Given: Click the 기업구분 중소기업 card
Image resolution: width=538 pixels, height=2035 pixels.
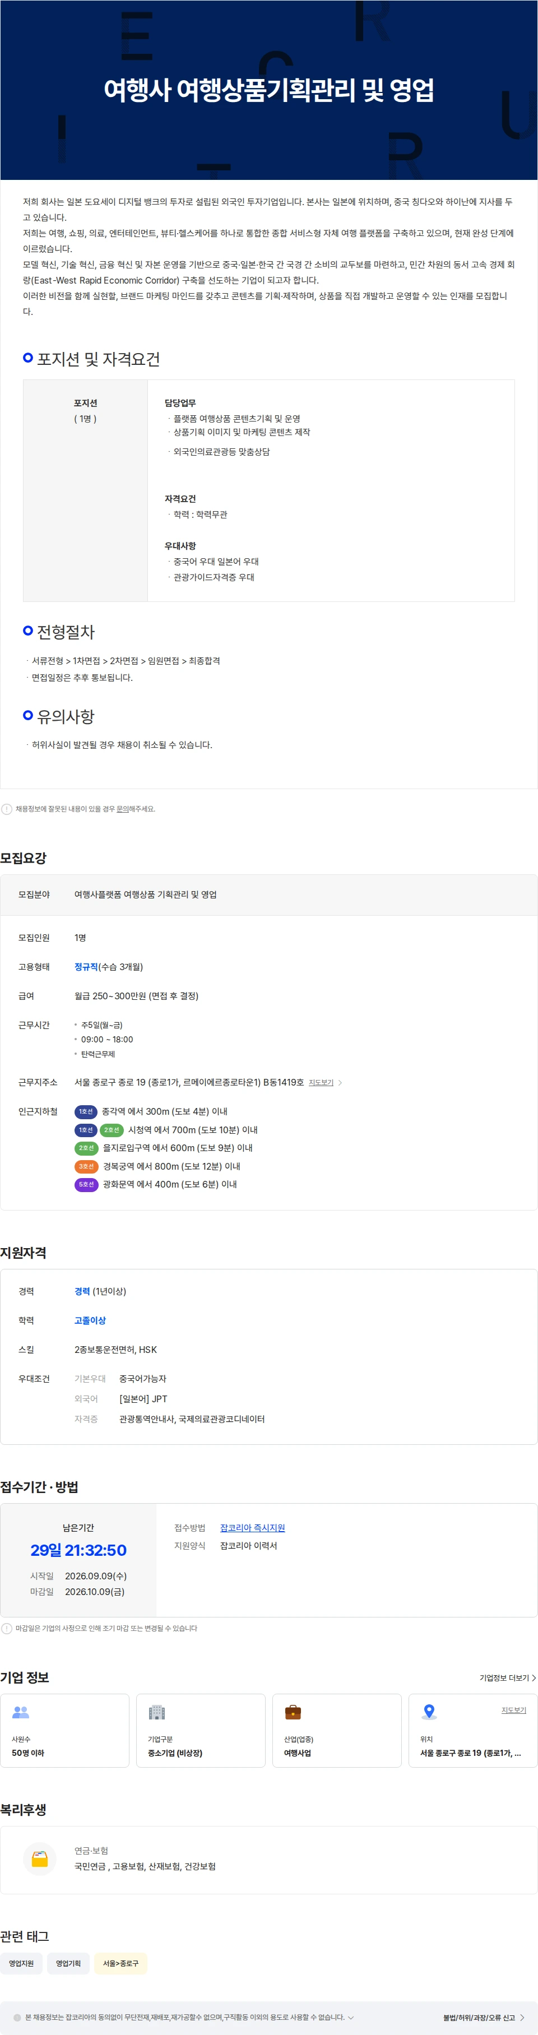Looking at the screenshot, I should coord(201,1730).
